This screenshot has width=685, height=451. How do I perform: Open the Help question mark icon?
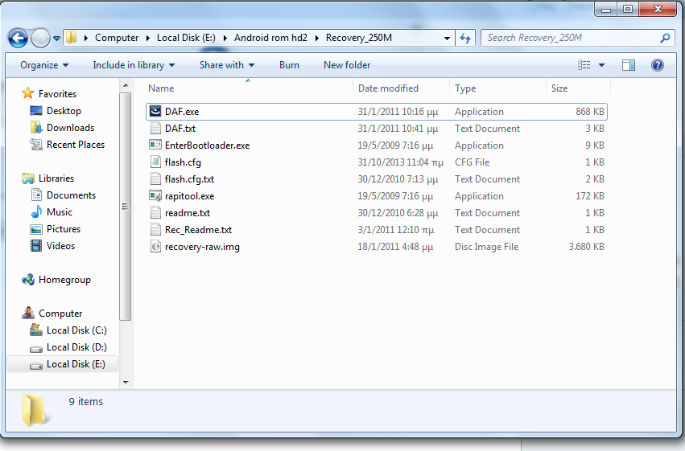pyautogui.click(x=657, y=65)
